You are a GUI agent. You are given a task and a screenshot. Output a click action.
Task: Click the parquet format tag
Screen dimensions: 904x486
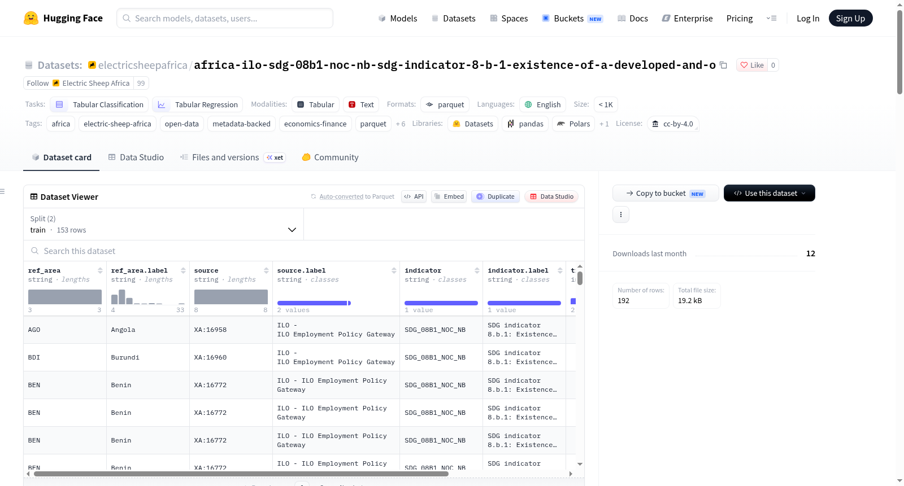pyautogui.click(x=445, y=104)
